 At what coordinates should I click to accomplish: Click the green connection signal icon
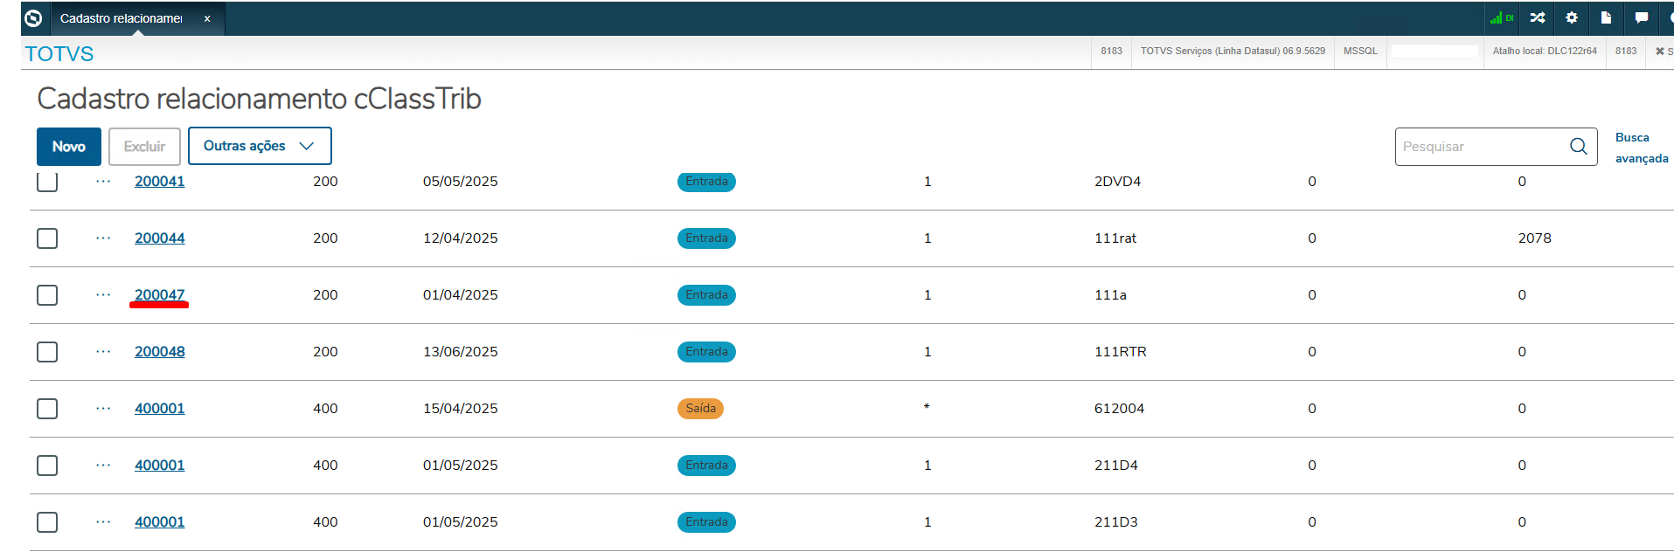click(x=1501, y=17)
